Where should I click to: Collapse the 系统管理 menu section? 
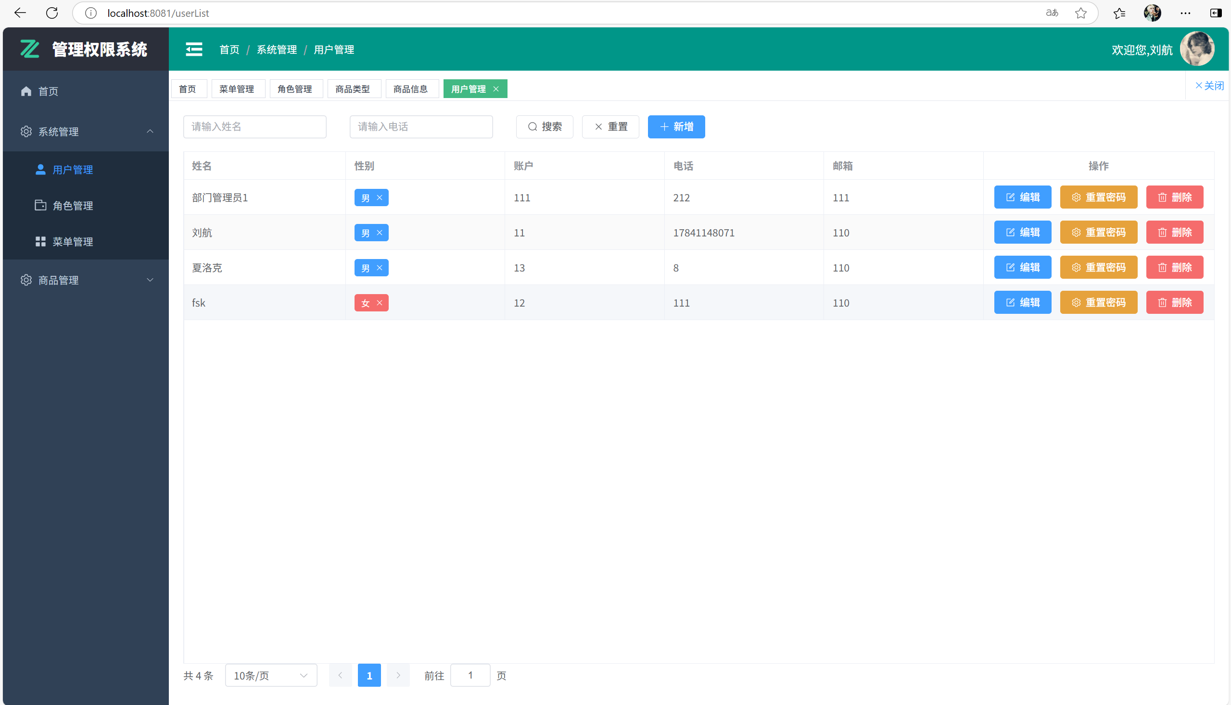pos(150,131)
